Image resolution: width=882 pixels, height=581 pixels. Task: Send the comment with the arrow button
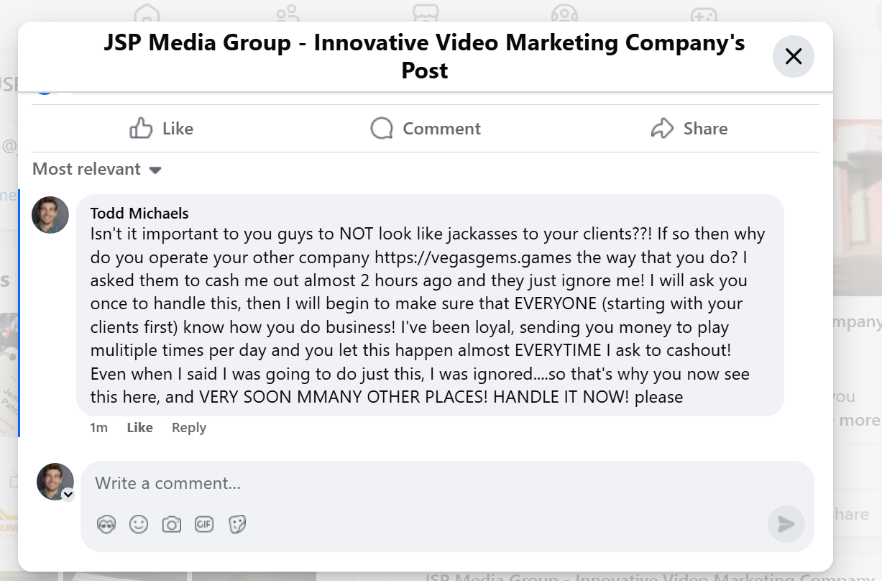[x=786, y=524]
